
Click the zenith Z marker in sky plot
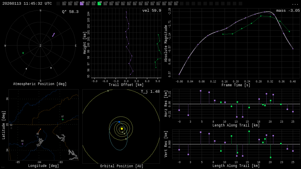[41, 46]
